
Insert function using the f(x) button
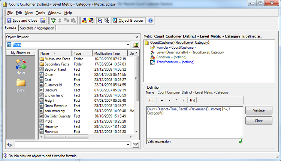point(192,100)
